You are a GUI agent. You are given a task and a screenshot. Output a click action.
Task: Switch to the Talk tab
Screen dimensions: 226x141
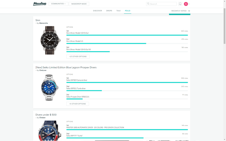coord(118,11)
